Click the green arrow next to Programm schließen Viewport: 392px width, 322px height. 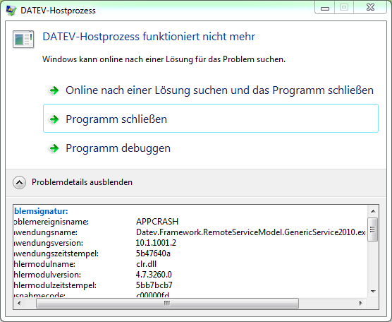click(54, 119)
